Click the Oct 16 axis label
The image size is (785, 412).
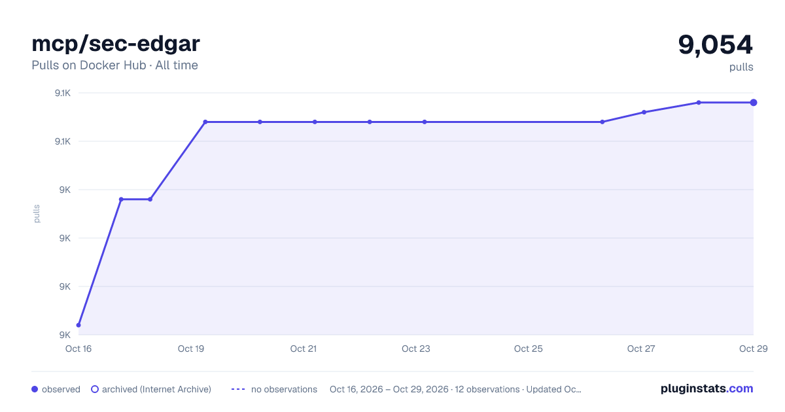(x=78, y=349)
